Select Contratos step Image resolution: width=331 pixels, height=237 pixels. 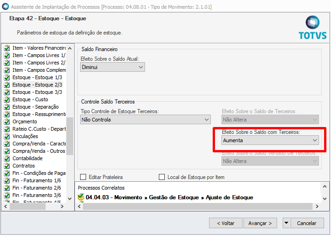tap(23, 166)
